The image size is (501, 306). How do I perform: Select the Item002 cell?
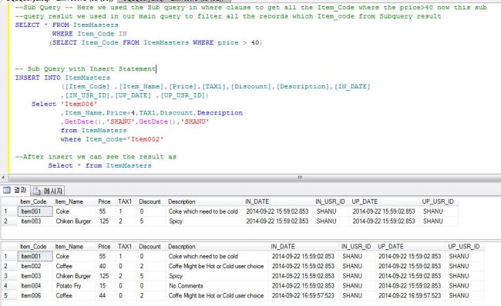(35, 266)
